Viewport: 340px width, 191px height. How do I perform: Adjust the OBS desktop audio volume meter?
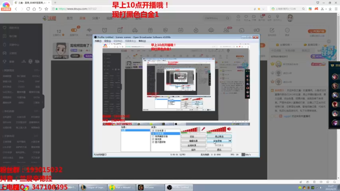216,129
